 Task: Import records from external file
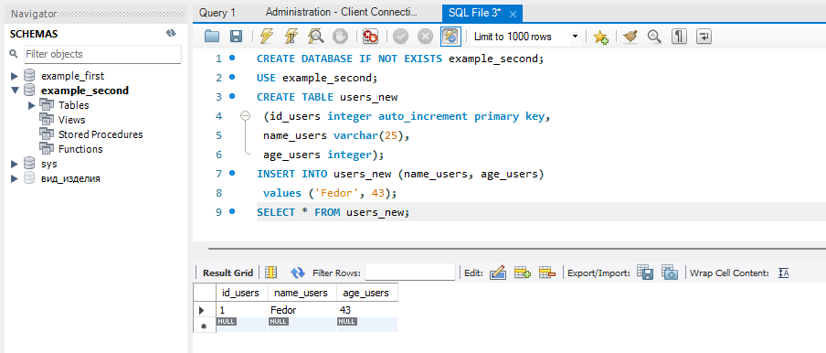coord(670,272)
